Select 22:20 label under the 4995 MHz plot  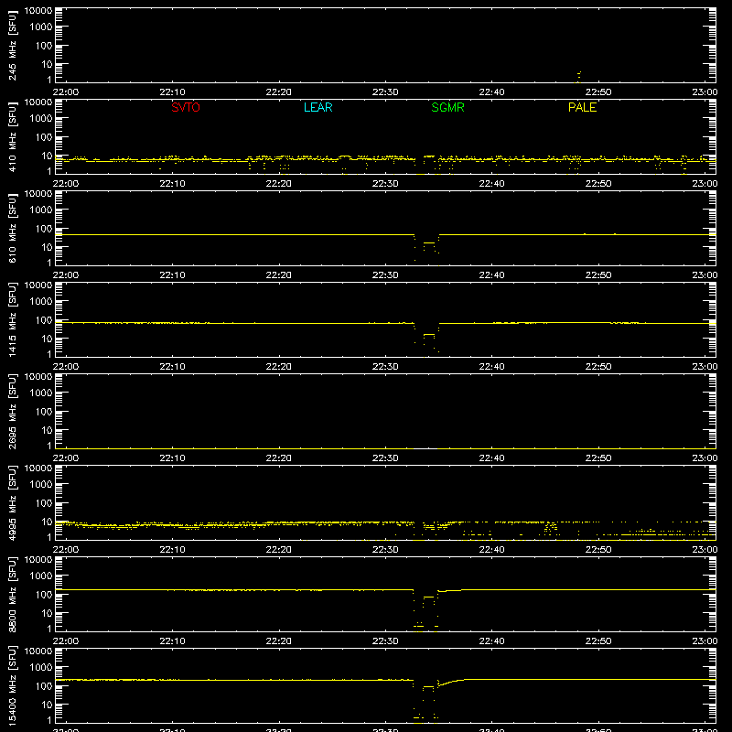point(279,550)
